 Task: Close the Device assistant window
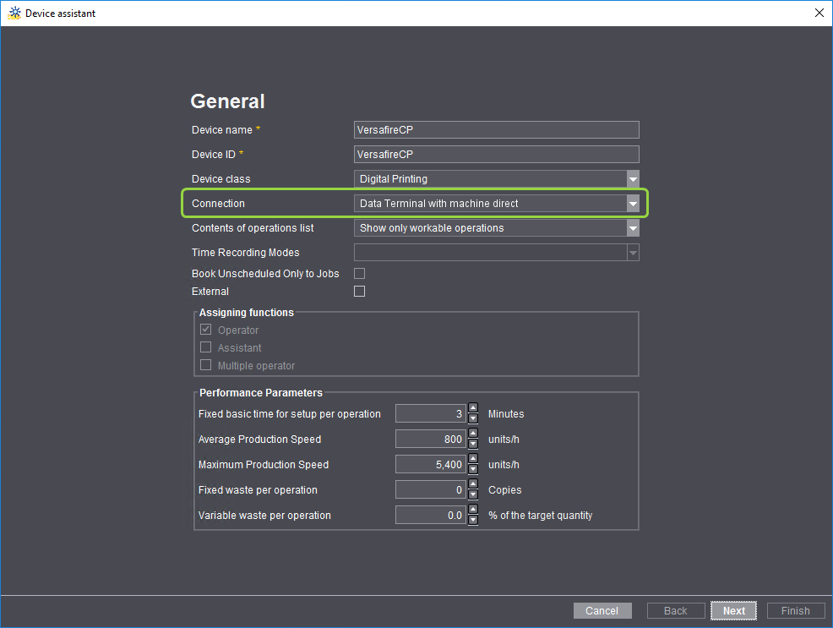(x=818, y=13)
